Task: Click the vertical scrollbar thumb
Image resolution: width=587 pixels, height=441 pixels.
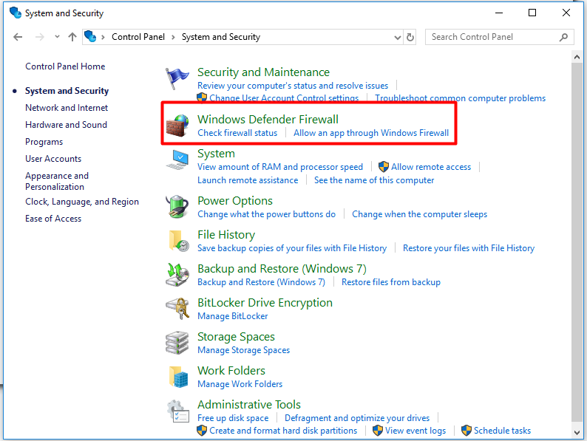Action: [577, 242]
